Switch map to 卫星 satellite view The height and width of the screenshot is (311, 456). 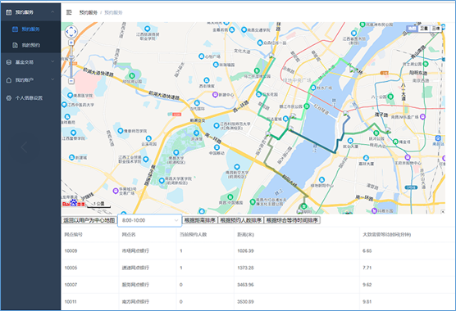coord(424,28)
